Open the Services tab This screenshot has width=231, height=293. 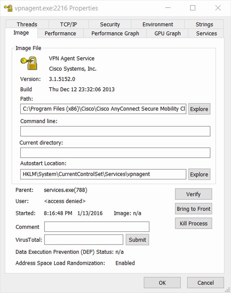coord(206,33)
